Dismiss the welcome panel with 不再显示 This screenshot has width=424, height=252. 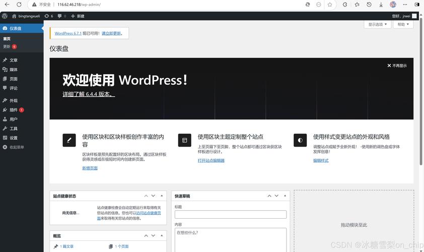(397, 66)
